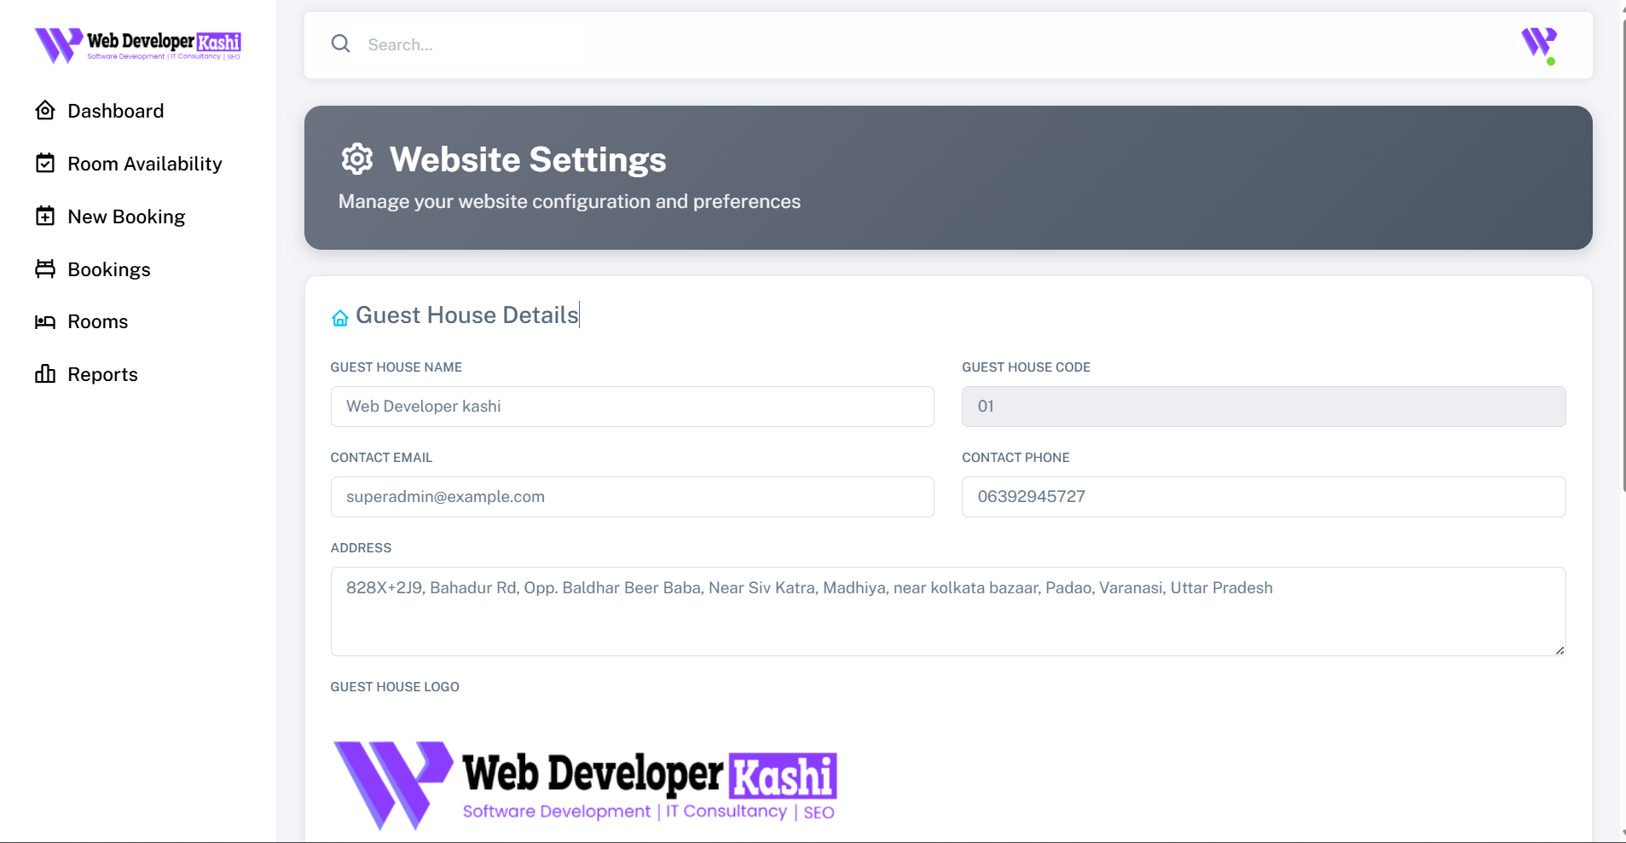Viewport: 1626px width, 843px height.
Task: Click the New Booking plus-calendar icon
Action: click(45, 217)
